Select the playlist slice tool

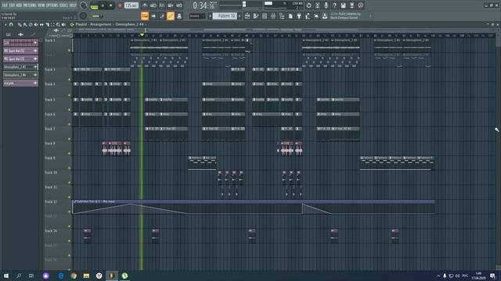(47, 24)
